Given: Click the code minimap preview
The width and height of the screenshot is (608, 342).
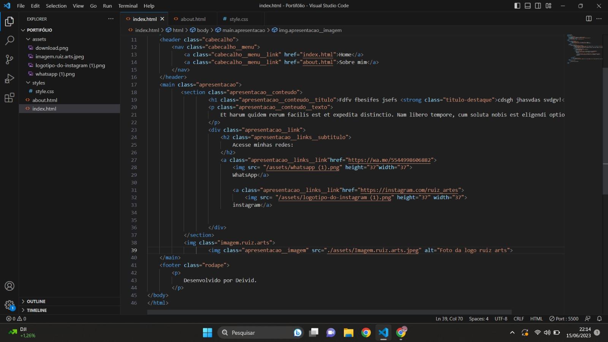Looking at the screenshot, I should click(584, 49).
